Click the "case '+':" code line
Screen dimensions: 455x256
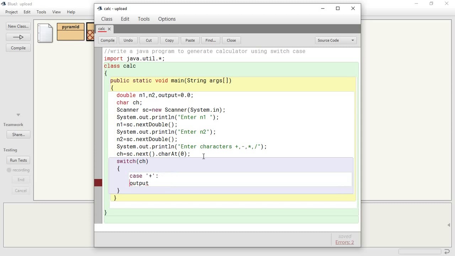click(x=144, y=176)
